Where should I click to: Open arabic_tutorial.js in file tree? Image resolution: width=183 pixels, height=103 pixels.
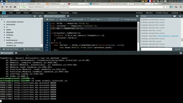point(15,43)
